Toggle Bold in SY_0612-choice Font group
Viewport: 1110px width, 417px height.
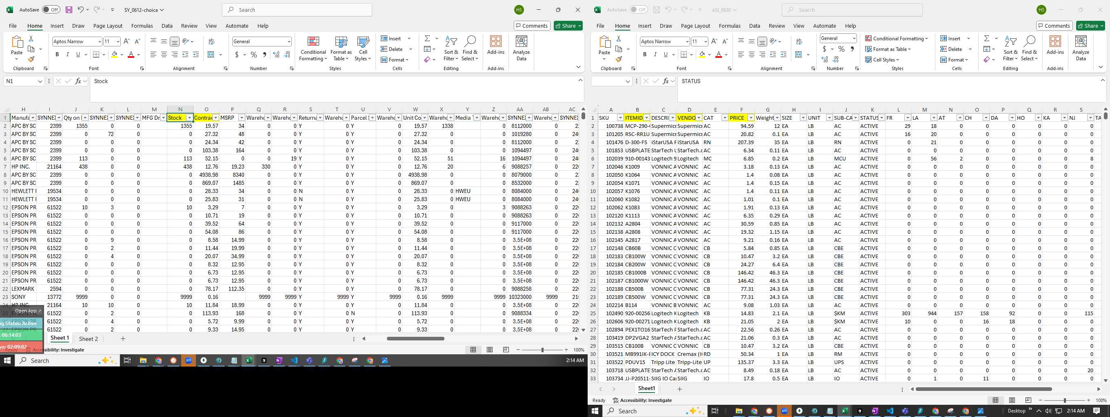[57, 55]
